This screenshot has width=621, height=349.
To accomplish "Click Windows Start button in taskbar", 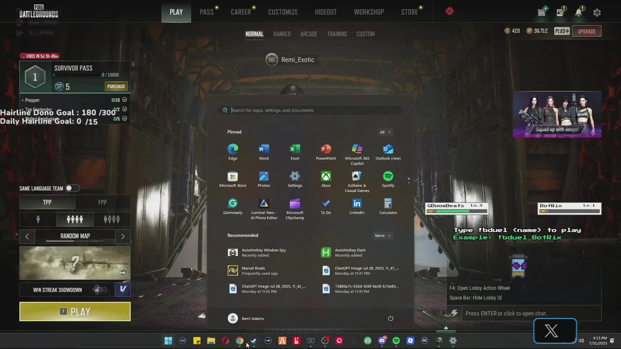I will 168,341.
